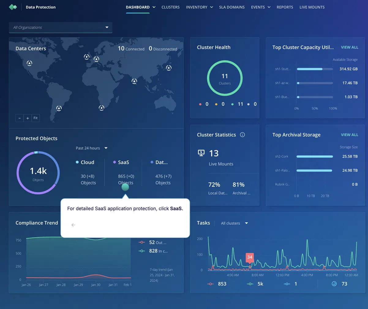Image resolution: width=368 pixels, height=309 pixels.
Task: Click the green 5k tasks legend marker
Action: (250, 284)
